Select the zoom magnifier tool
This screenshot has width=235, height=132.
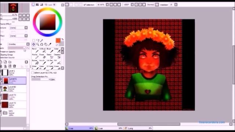pyautogui.click(x=38, y=44)
